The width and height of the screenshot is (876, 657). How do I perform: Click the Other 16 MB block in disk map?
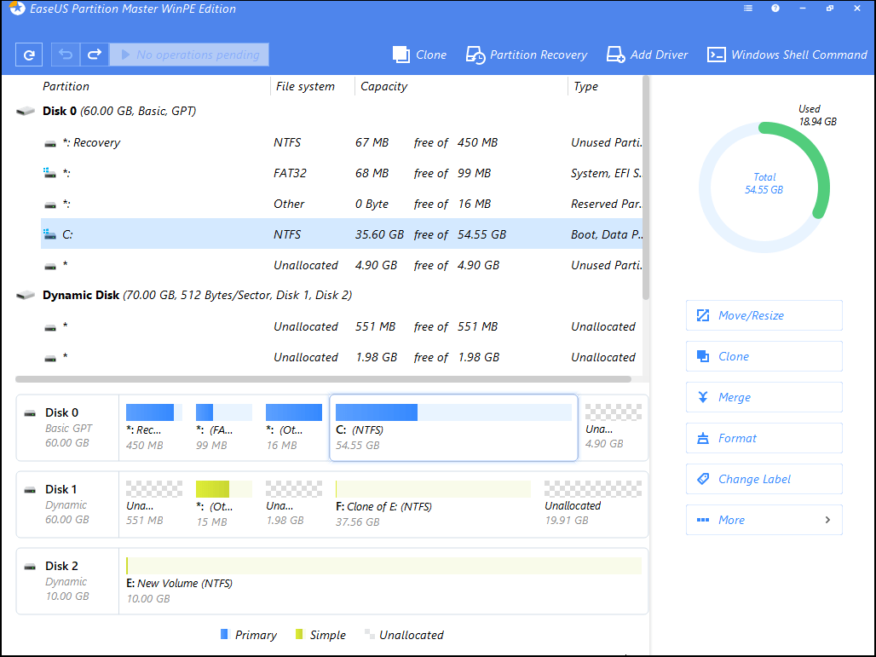[293, 428]
